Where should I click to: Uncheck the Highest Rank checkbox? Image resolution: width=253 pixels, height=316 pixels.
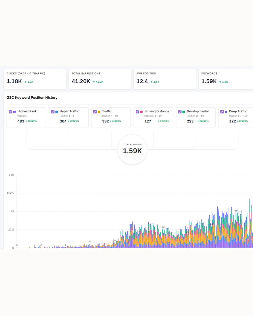pos(10,112)
